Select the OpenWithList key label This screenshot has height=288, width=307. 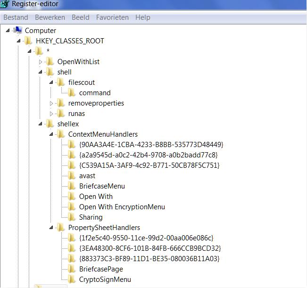78,62
